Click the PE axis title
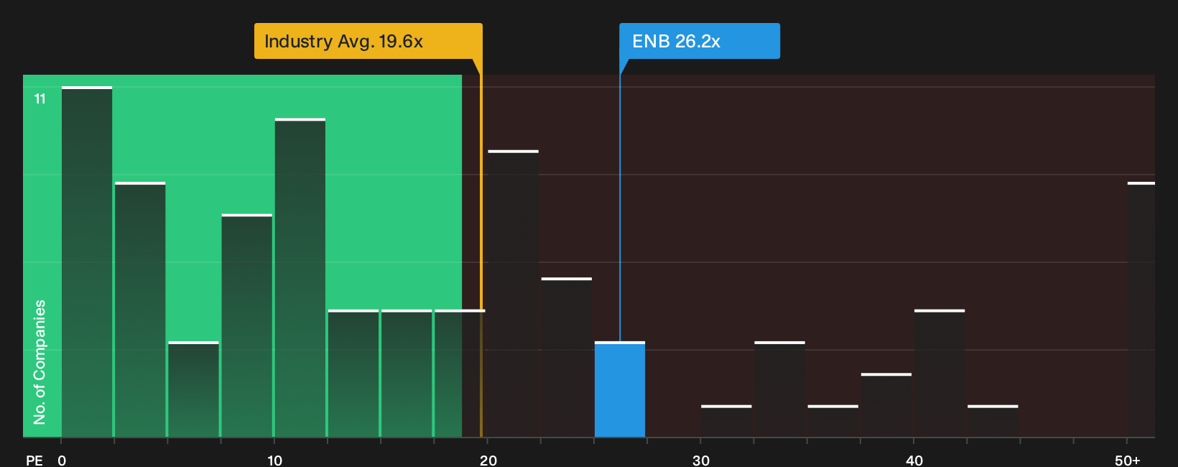This screenshot has height=467, width=1178. (x=34, y=461)
